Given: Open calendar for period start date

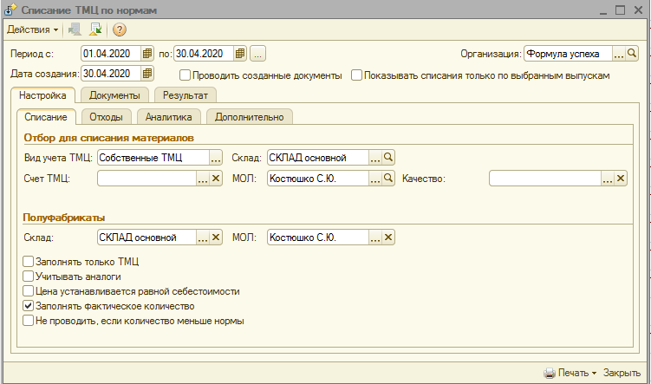Looking at the screenshot, I should (x=146, y=54).
